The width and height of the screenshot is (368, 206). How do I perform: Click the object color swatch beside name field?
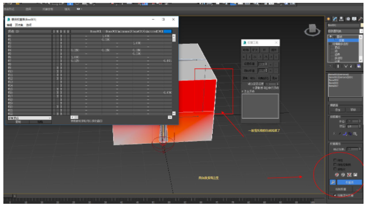(362, 25)
